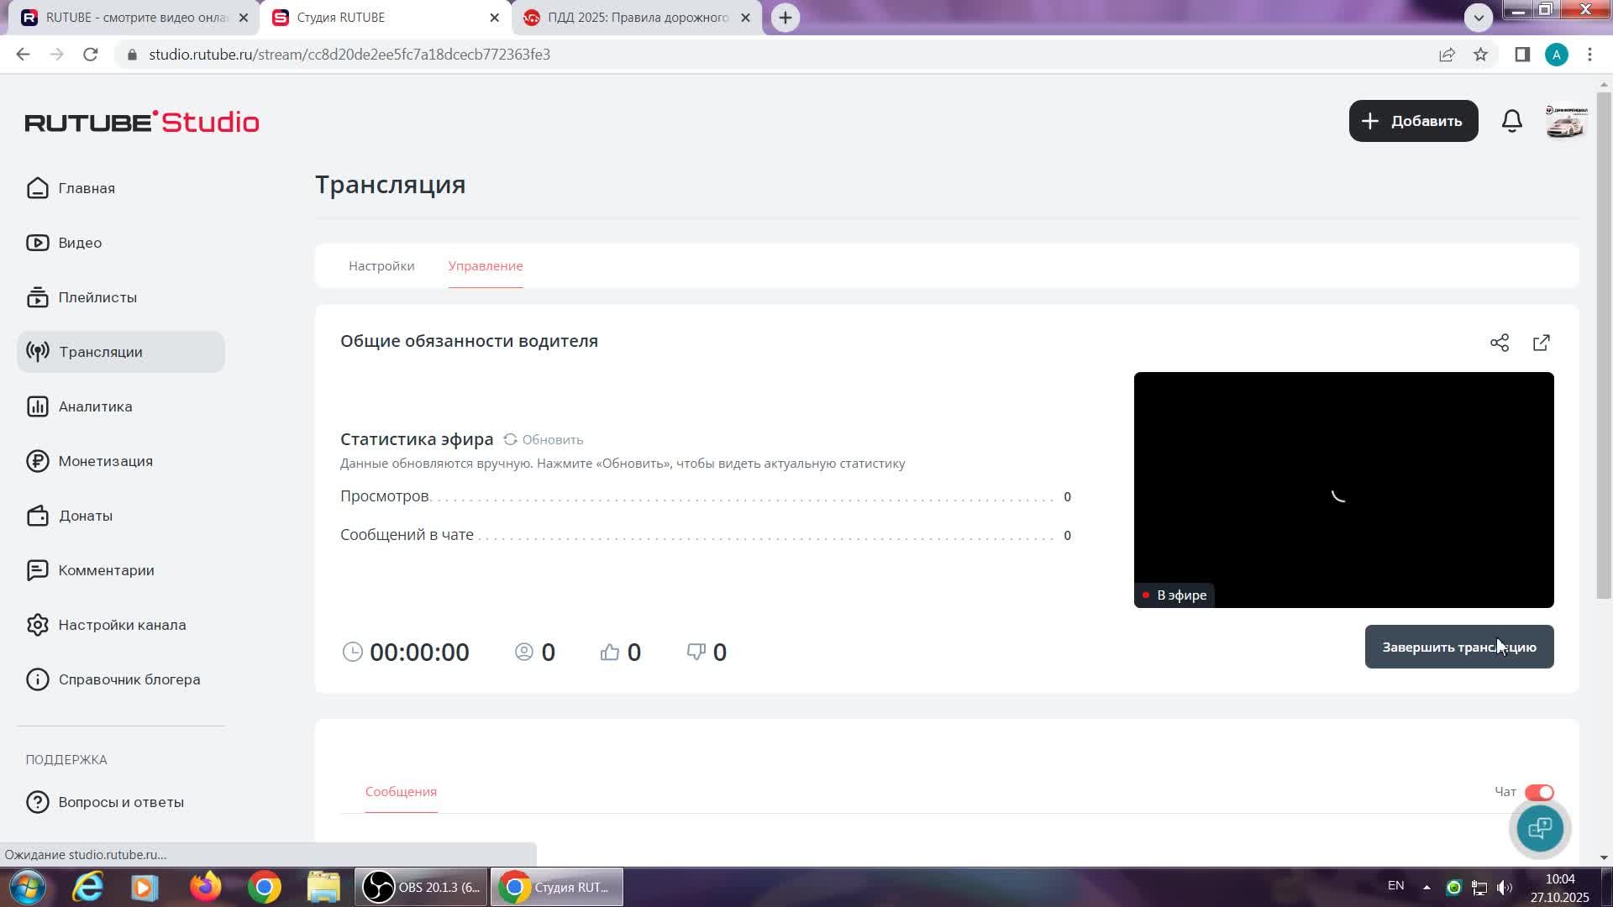
Task: Click the Добавить button
Action: tap(1412, 121)
